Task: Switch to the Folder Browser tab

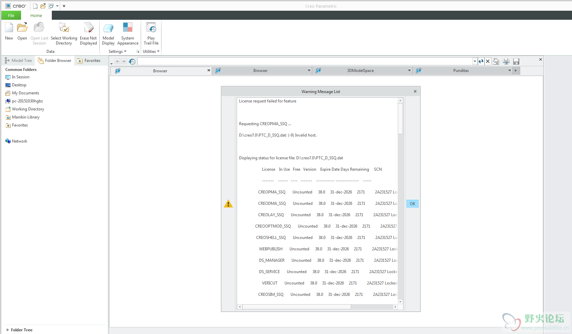Action: 54,61
